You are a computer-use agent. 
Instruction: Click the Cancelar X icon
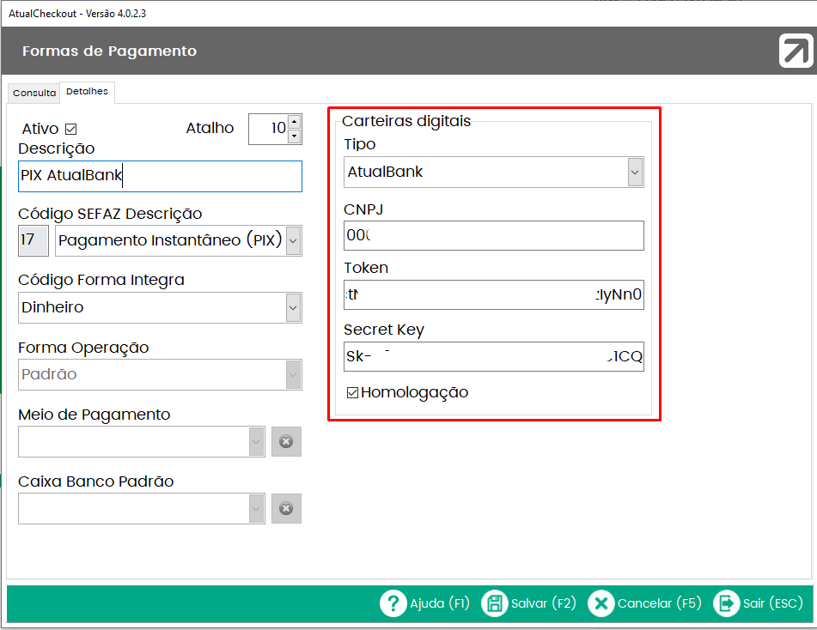click(x=601, y=603)
